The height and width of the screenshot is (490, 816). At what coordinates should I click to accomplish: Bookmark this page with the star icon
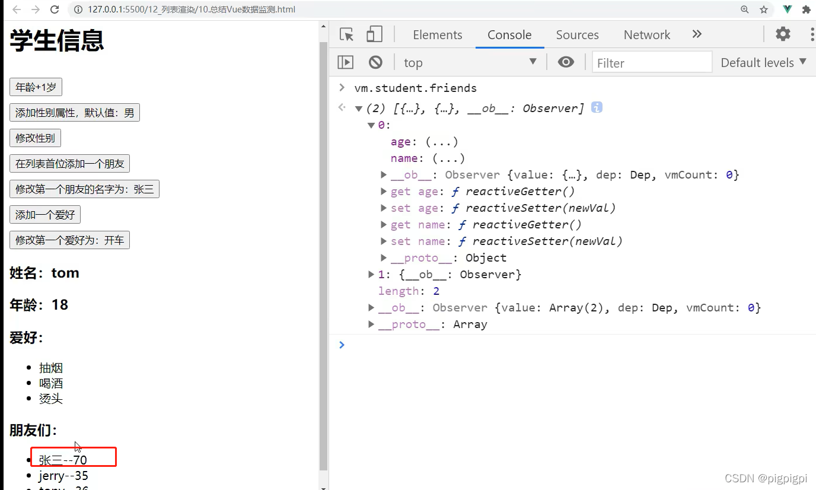[764, 9]
